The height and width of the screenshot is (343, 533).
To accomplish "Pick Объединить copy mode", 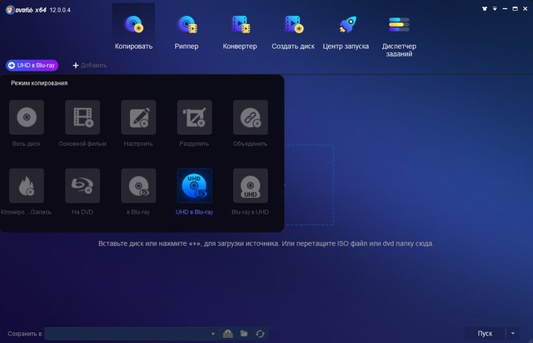I will 250,123.
